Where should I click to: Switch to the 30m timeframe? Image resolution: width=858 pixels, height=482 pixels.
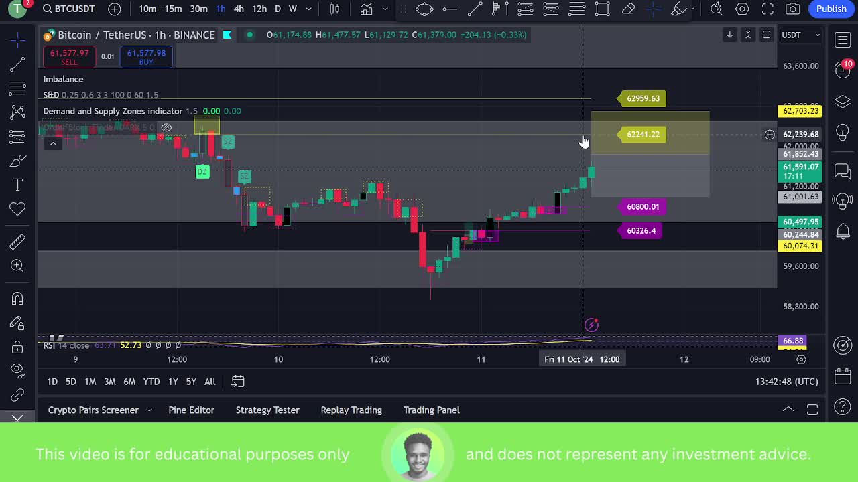tap(198, 9)
